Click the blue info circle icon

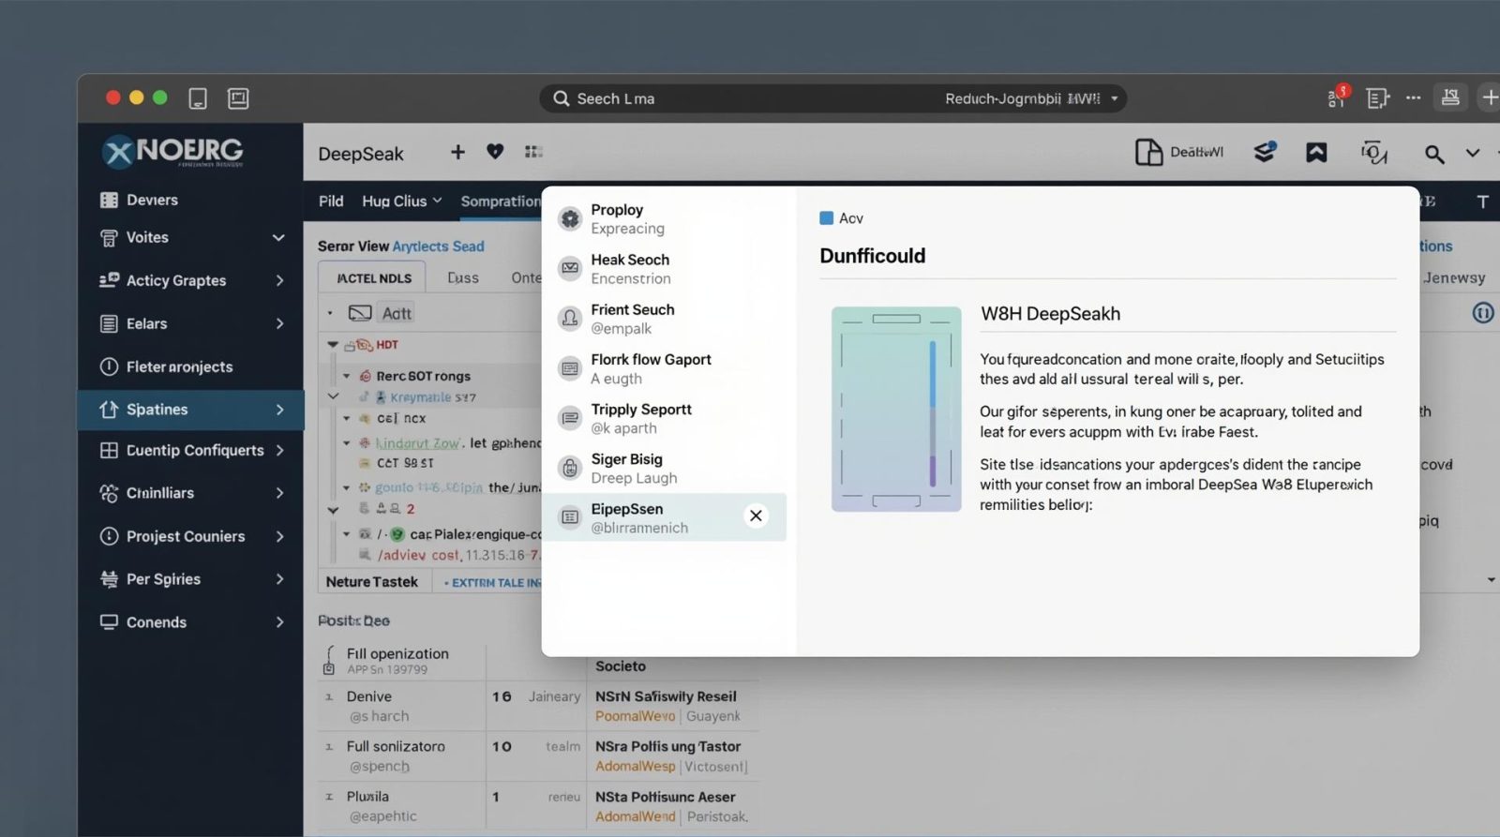(x=1483, y=313)
